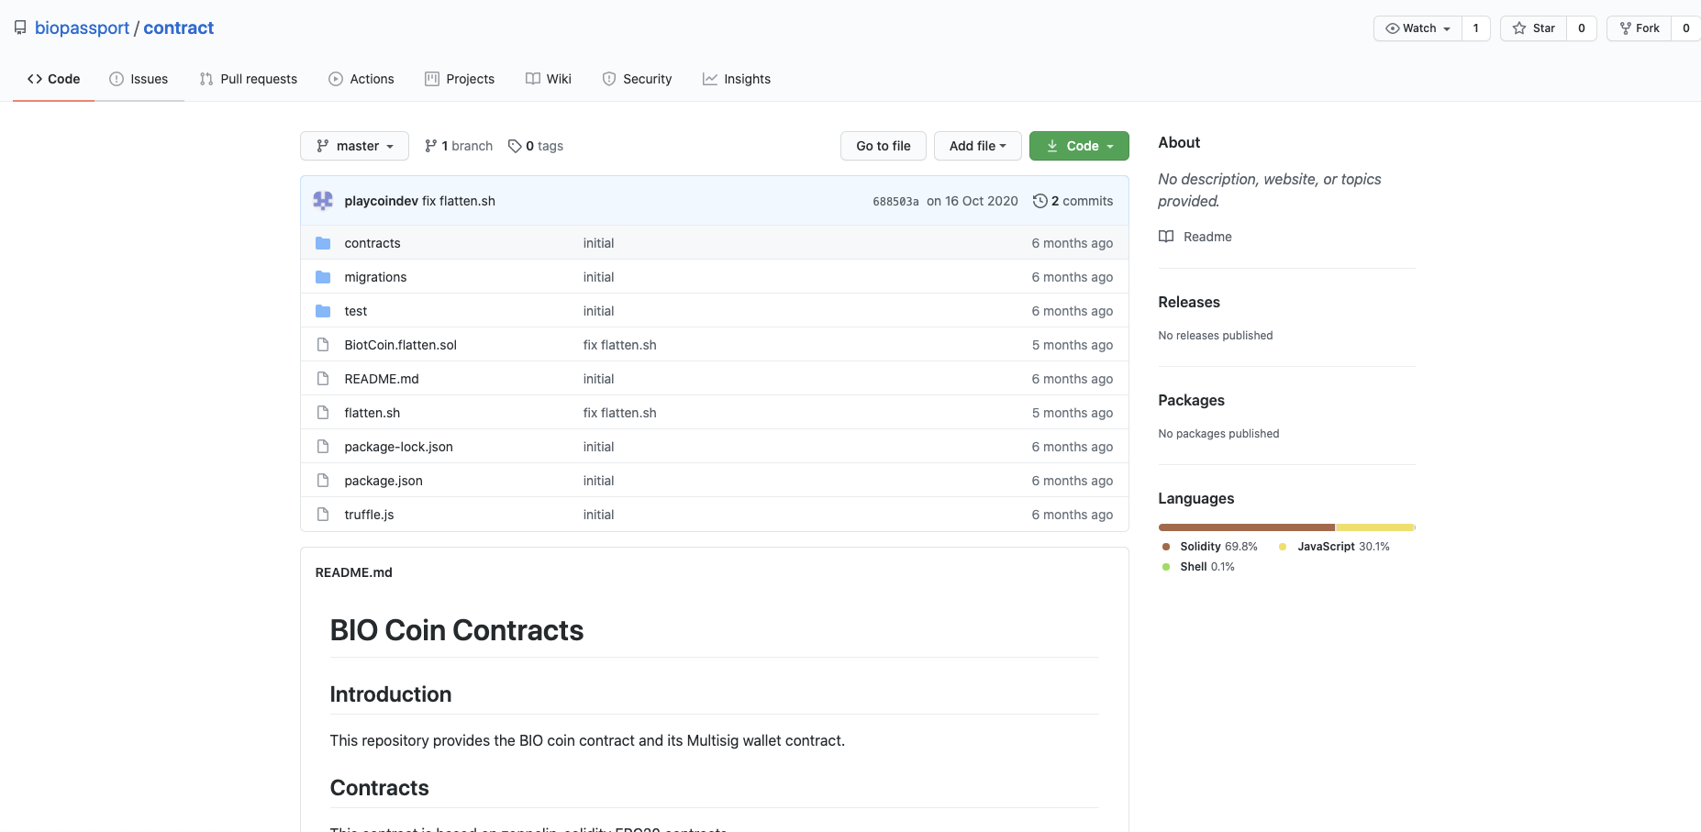Open the green Code download dropdown
Viewport: 1701px width, 832px height.
pos(1079,146)
